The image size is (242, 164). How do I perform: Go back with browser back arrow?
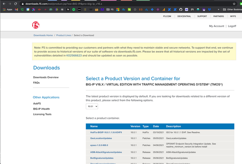[3, 4]
